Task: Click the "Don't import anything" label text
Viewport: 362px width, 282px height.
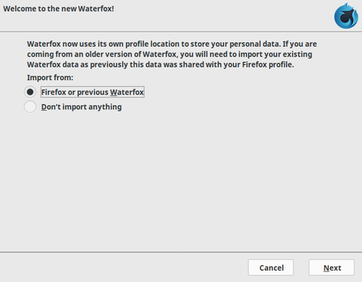Action: [x=81, y=107]
